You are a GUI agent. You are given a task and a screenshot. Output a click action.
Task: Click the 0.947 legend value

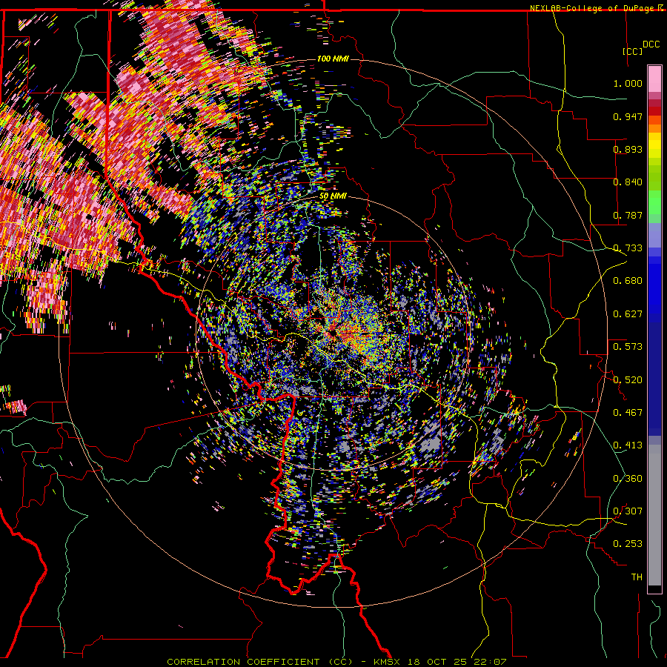click(628, 116)
